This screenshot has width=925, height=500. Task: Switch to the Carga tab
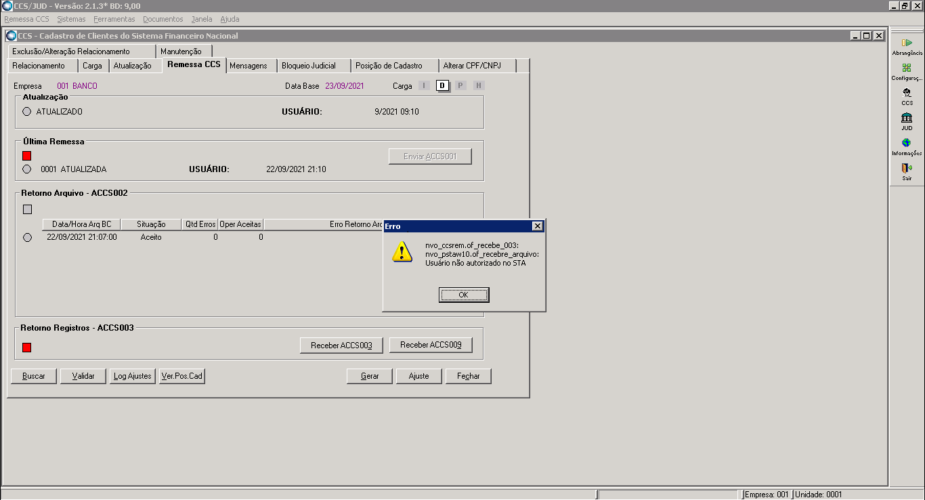point(93,66)
